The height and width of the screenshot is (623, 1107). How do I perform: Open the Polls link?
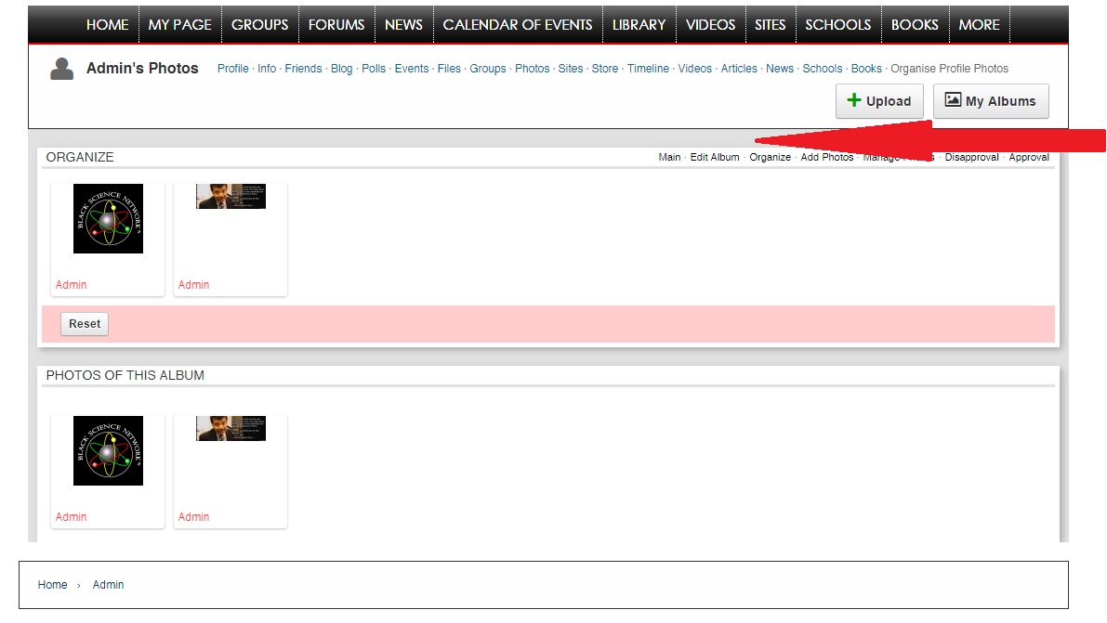point(374,69)
